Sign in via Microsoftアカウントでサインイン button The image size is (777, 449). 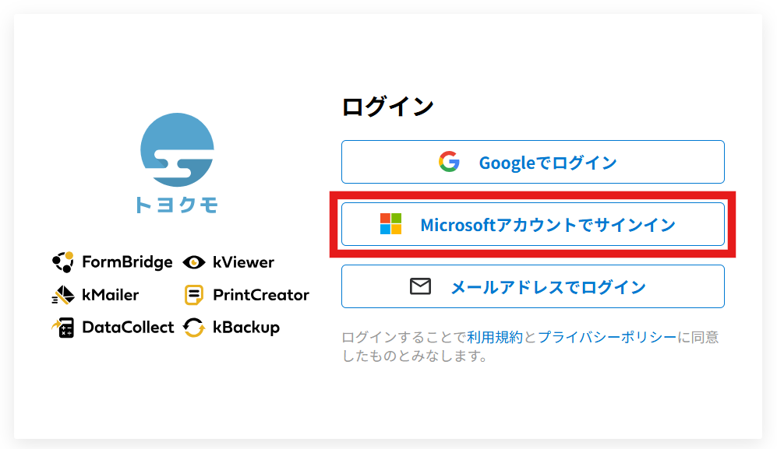point(532,224)
